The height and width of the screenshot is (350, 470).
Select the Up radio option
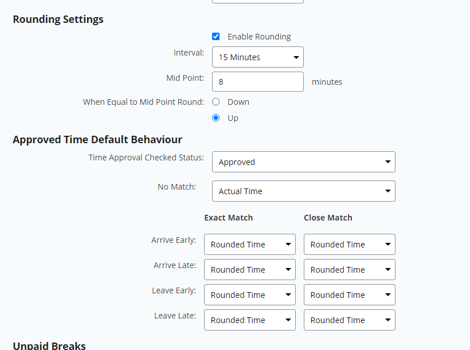point(216,118)
